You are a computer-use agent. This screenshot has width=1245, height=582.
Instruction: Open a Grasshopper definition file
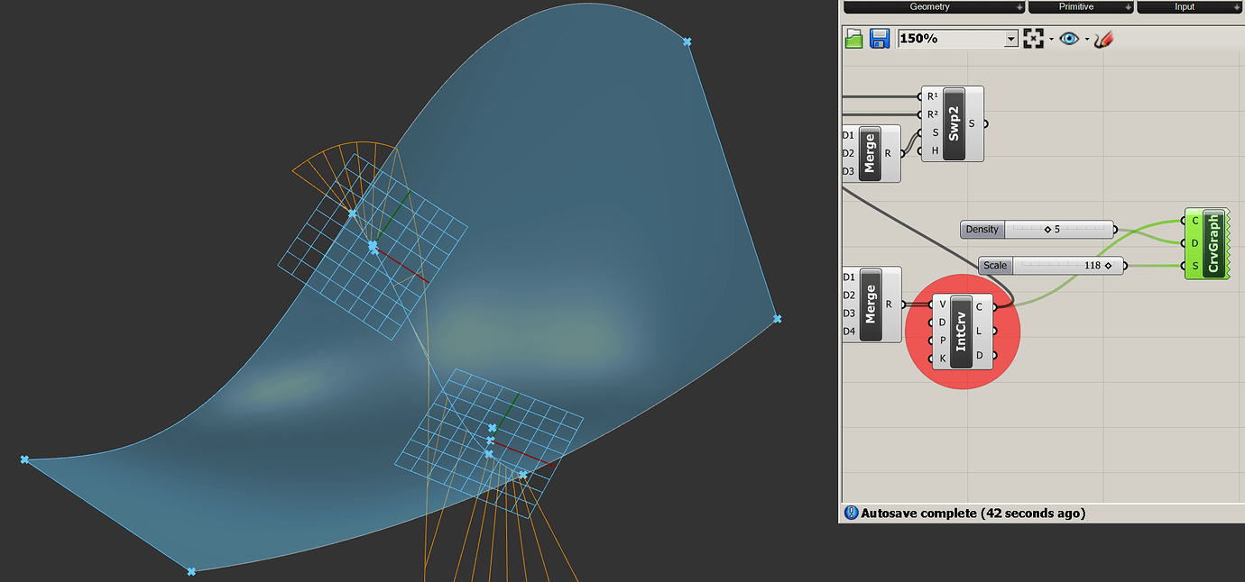[x=853, y=38]
